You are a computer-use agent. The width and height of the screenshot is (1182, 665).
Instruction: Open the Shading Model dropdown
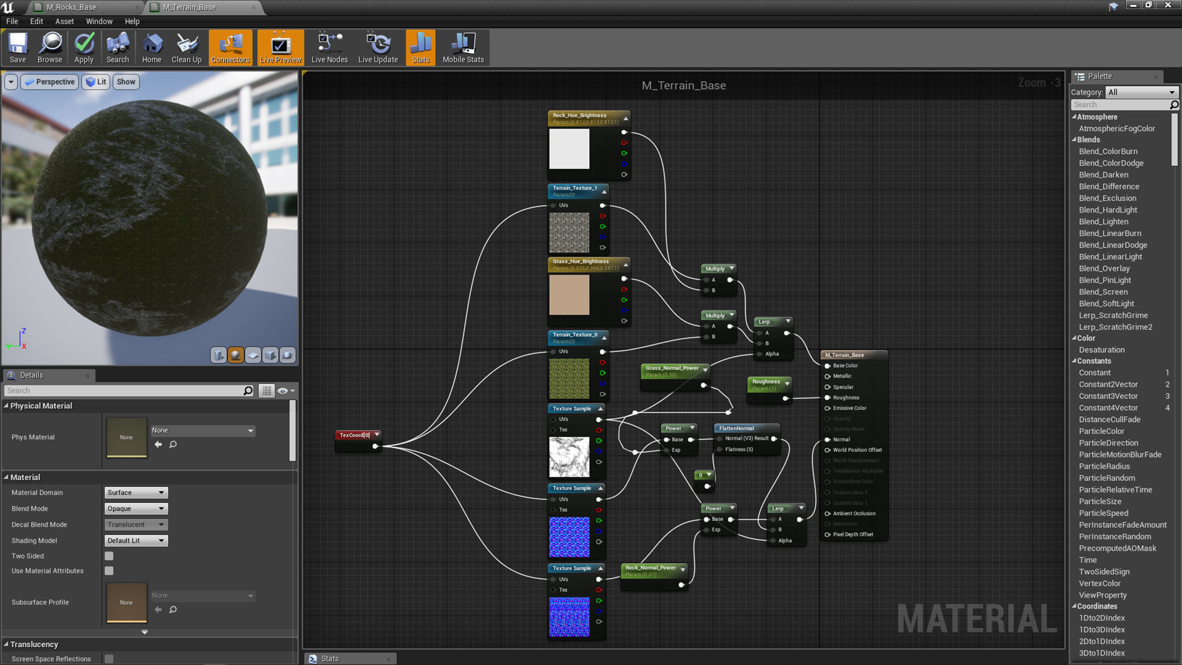(136, 541)
